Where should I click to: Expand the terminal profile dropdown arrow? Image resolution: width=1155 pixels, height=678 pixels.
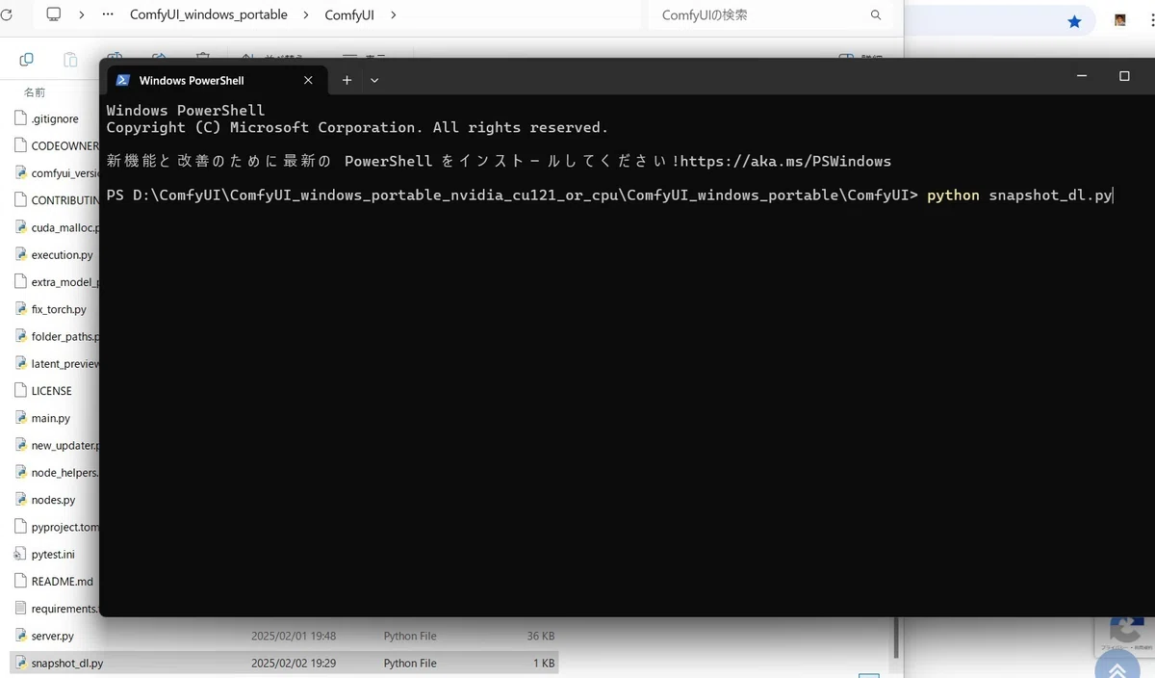(374, 80)
